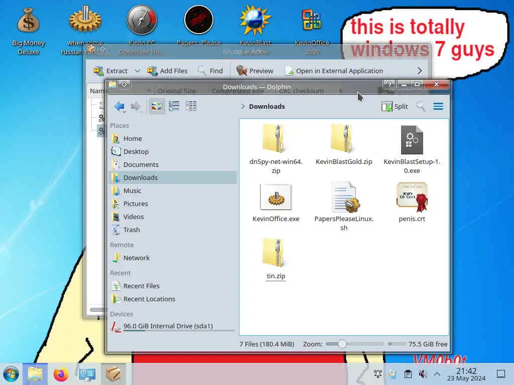Open Dolphin window menu folder icon

[112, 84]
